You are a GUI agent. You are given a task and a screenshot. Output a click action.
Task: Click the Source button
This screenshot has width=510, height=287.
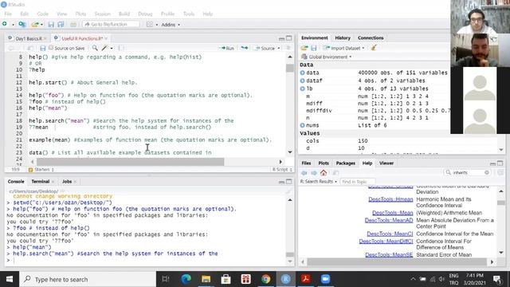point(266,48)
